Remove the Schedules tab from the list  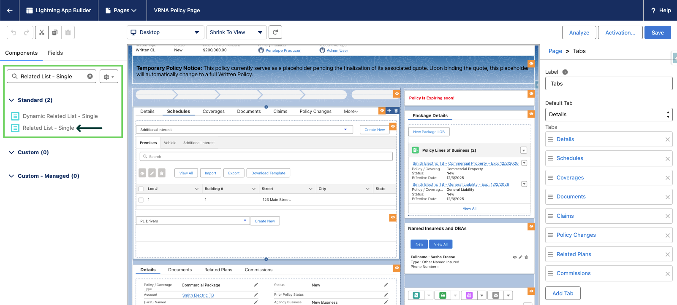tap(668, 159)
